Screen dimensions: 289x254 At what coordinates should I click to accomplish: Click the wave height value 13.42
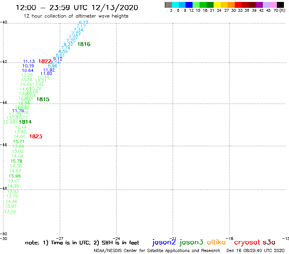coord(20,132)
